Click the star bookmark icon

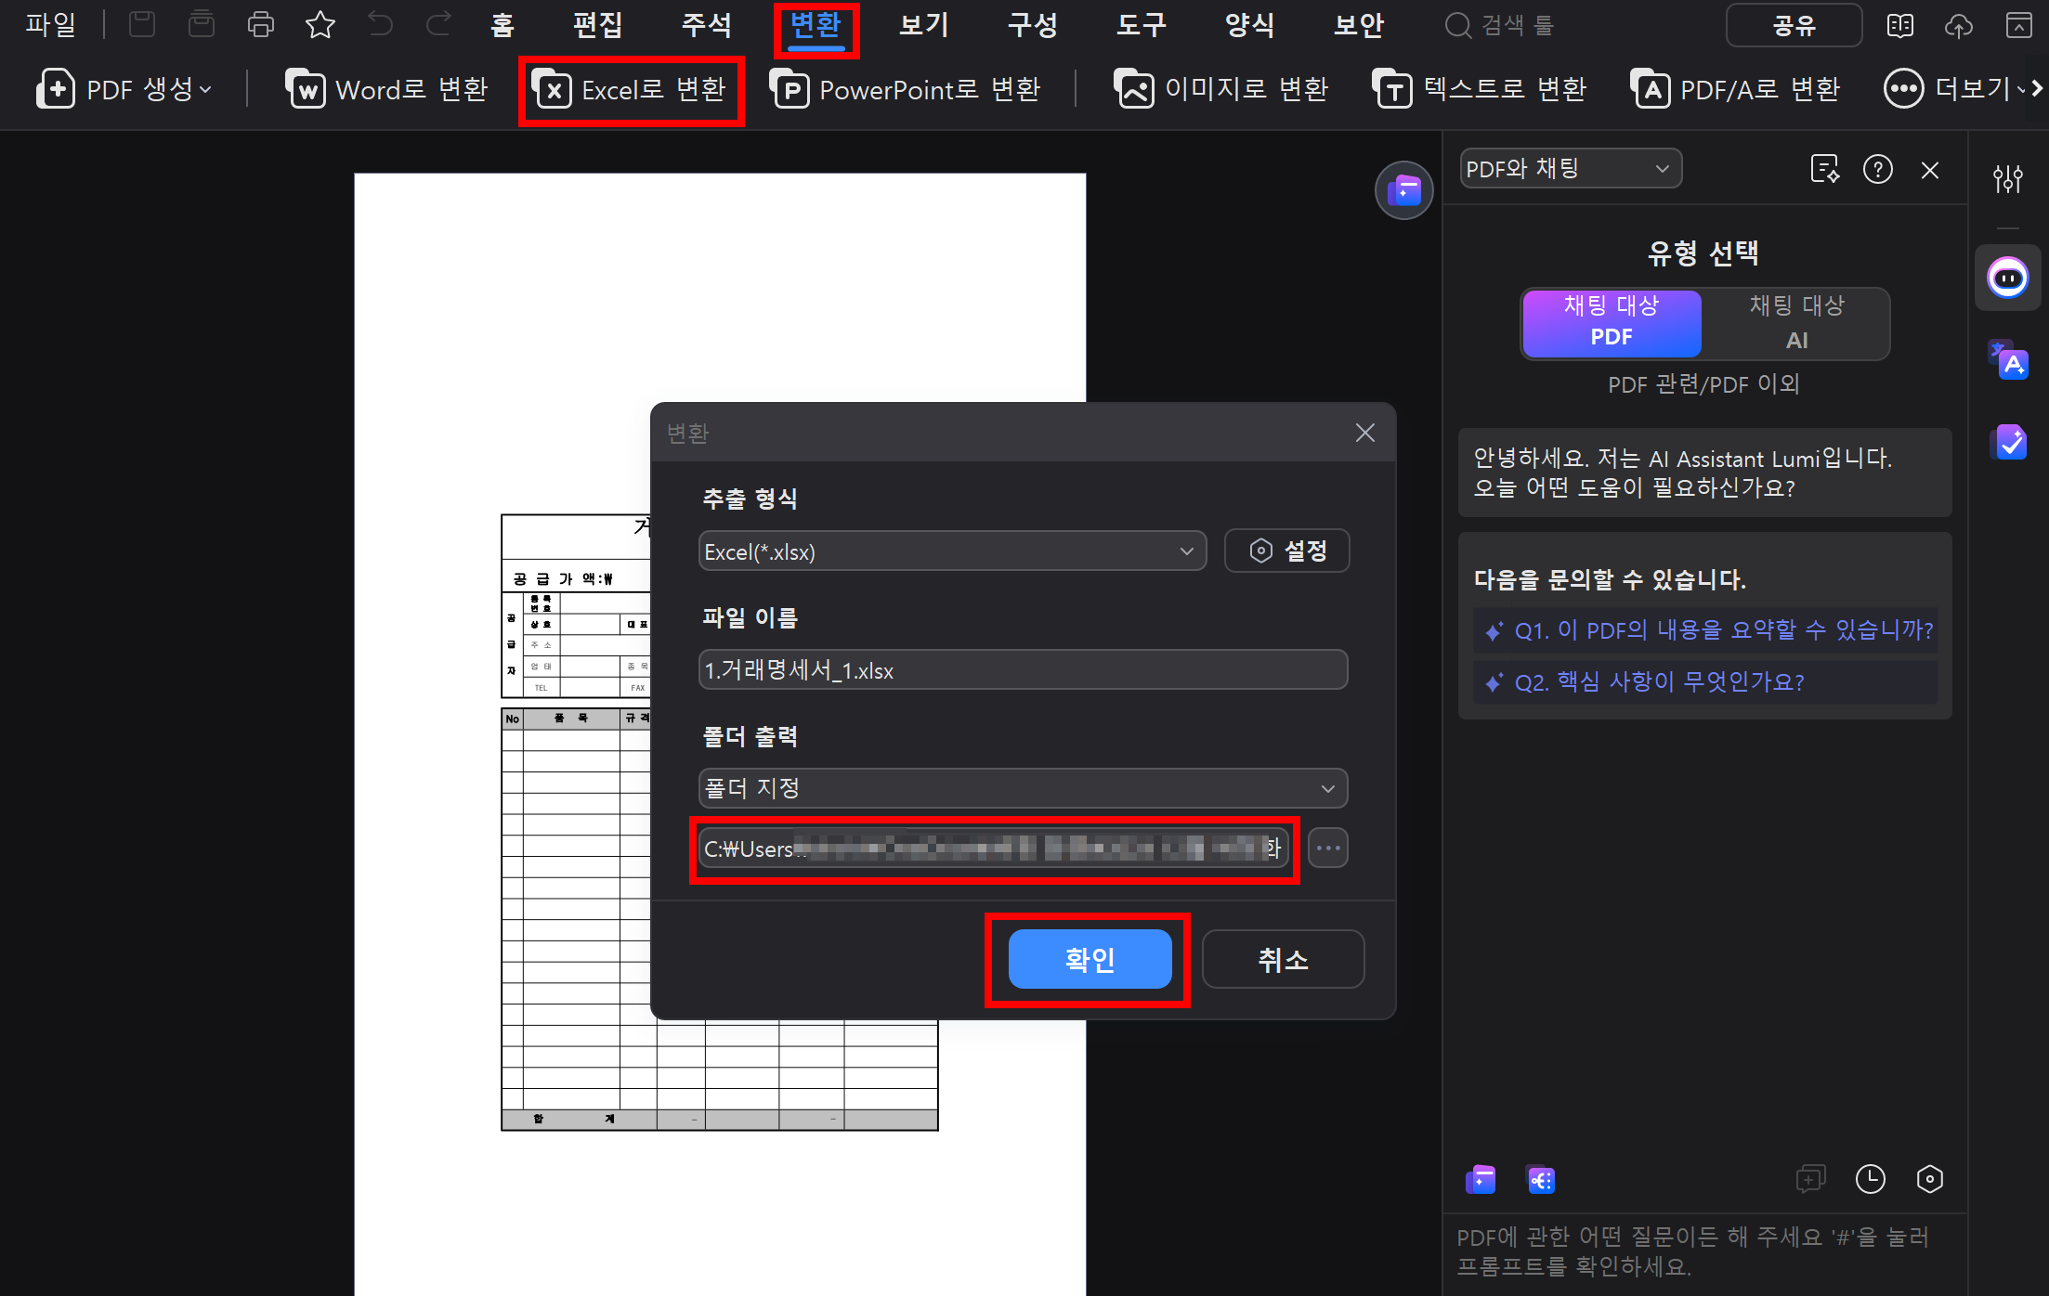coord(320,24)
